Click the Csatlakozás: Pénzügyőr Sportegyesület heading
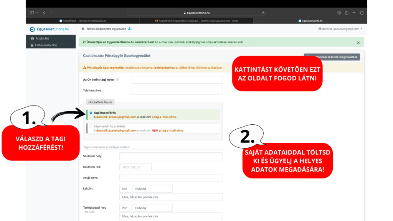 (x=117, y=56)
